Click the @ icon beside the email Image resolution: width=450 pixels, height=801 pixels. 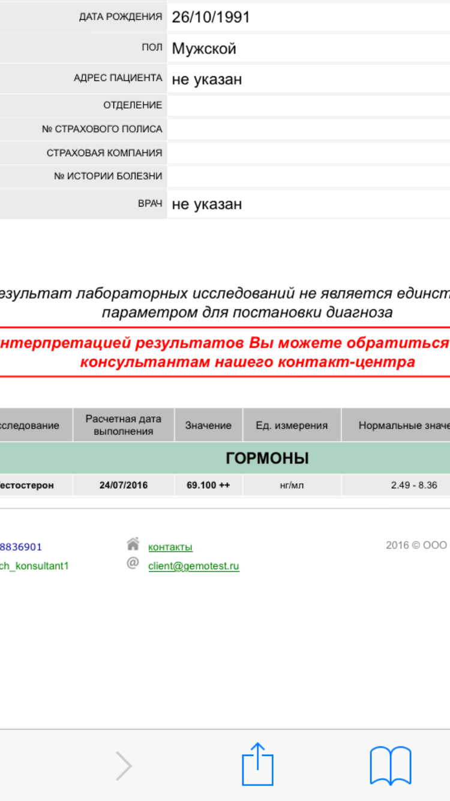point(133,563)
